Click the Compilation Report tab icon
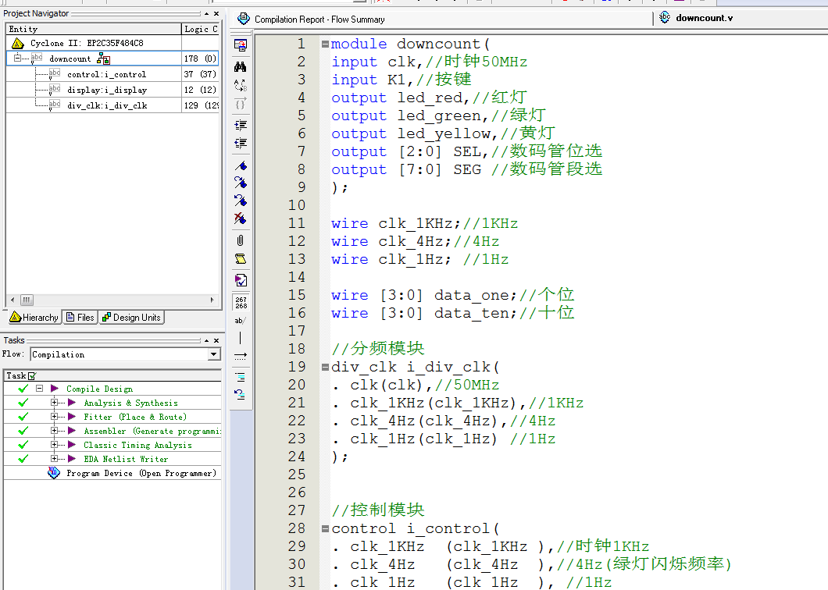The width and height of the screenshot is (828, 590). click(x=243, y=19)
